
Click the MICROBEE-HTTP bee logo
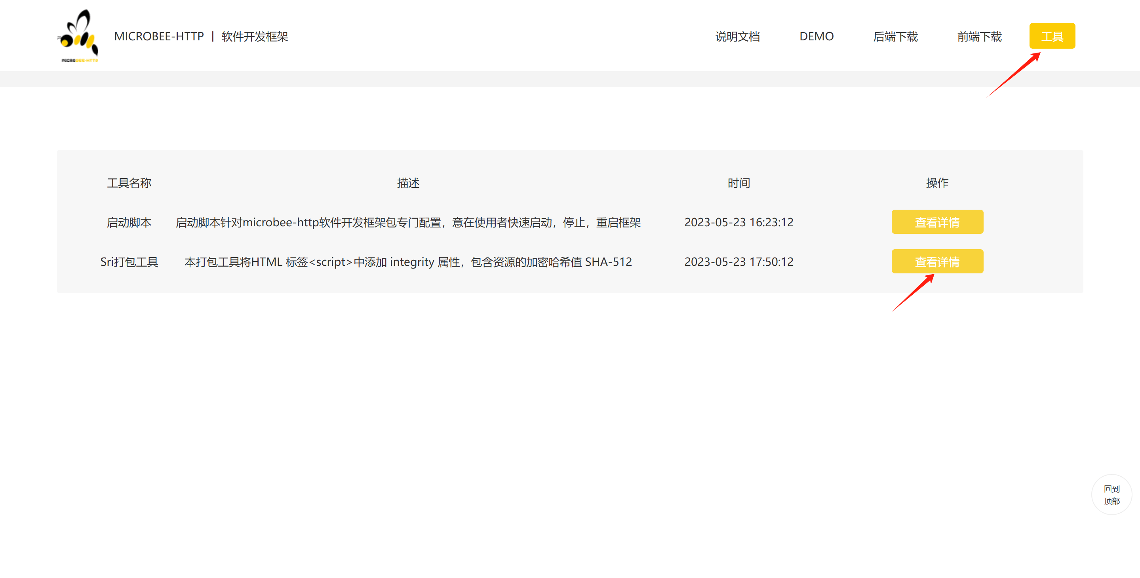[x=78, y=36]
